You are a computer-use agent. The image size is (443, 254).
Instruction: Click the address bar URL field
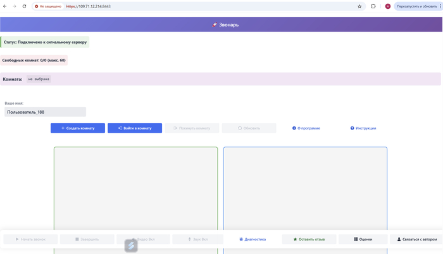190,6
